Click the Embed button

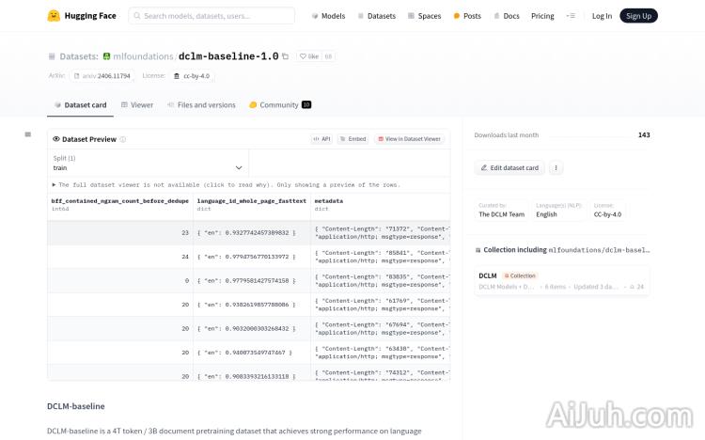pyautogui.click(x=353, y=139)
